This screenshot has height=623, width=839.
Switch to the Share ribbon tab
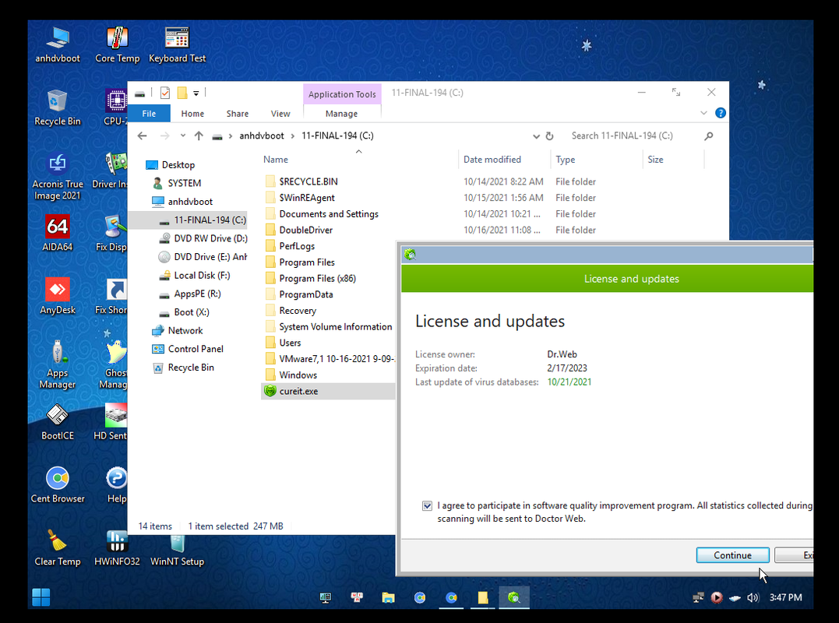(x=238, y=114)
